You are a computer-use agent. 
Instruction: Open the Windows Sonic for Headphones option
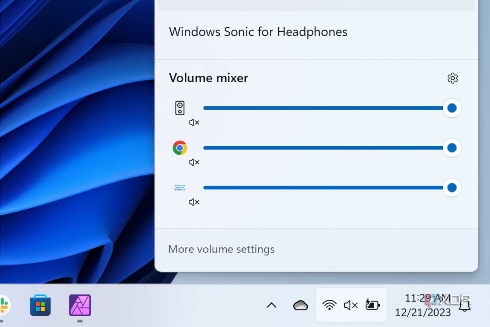click(258, 32)
